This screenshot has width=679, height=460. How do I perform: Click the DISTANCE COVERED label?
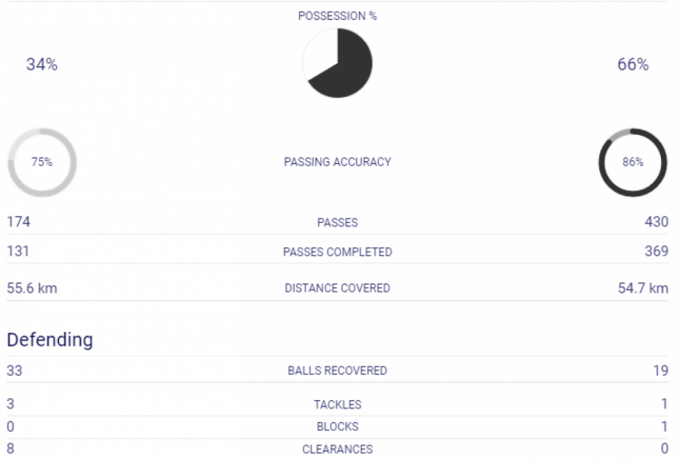click(337, 288)
